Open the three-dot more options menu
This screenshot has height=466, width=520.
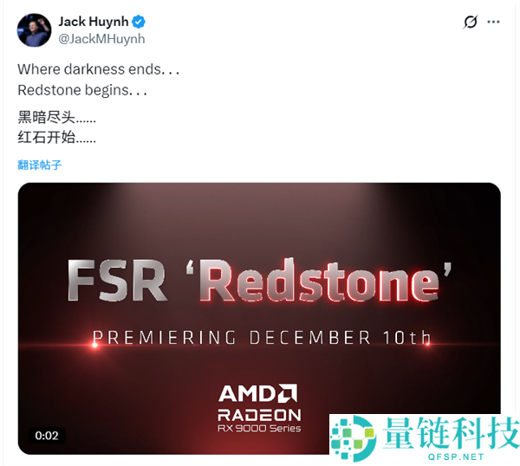(x=493, y=22)
